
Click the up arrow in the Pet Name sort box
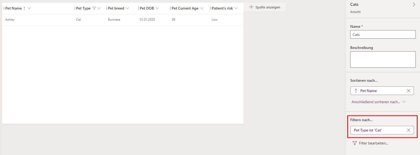click(x=356, y=91)
